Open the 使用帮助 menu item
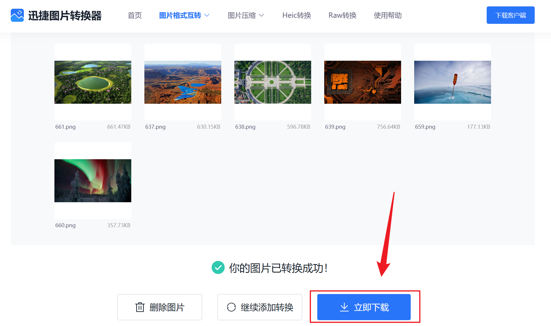Image resolution: width=551 pixels, height=326 pixels. 387,15
